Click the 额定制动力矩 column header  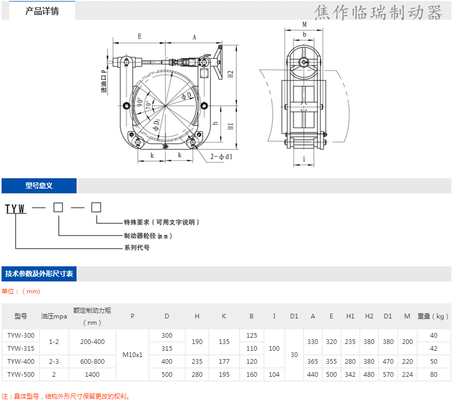92,316
